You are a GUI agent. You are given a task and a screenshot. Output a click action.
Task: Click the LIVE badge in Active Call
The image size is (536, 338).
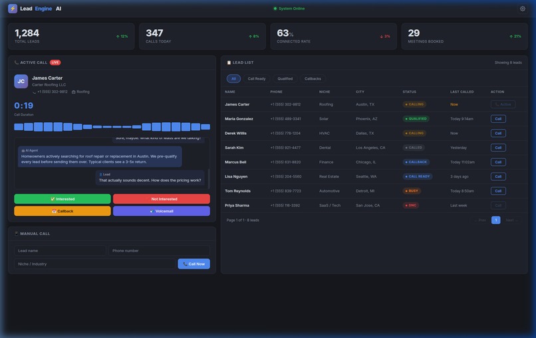coord(55,62)
